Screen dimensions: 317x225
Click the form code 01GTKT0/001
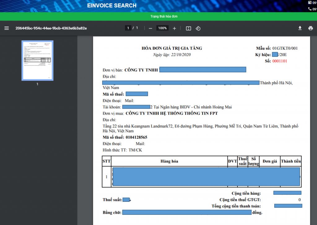click(x=285, y=48)
